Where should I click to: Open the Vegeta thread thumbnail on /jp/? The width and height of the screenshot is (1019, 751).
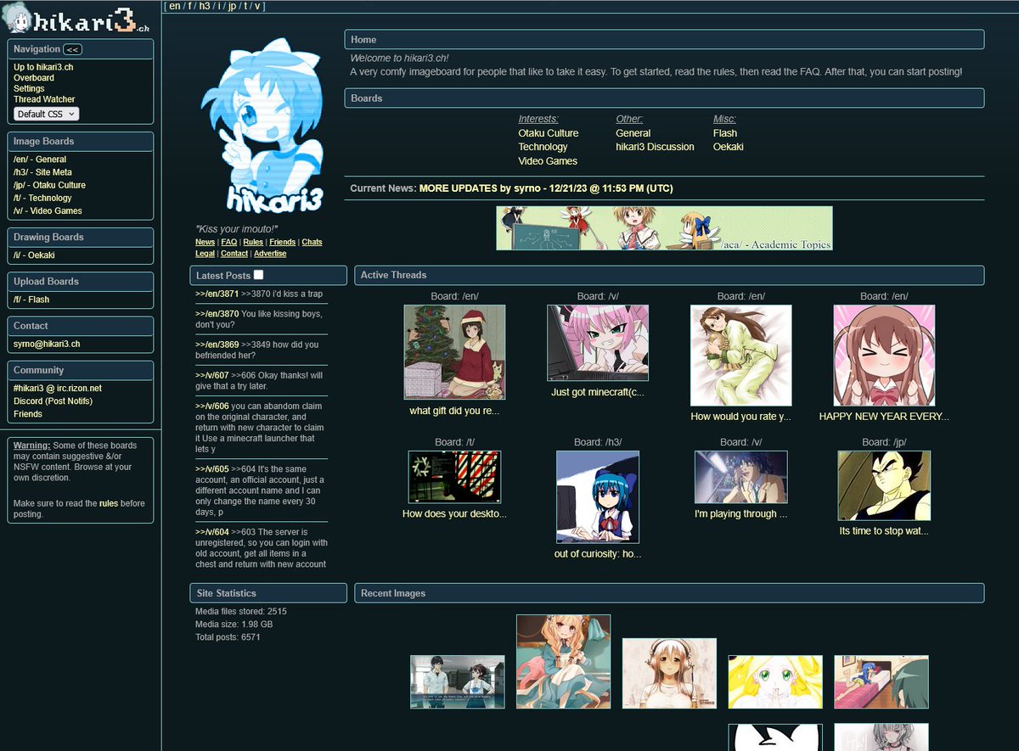click(x=884, y=485)
